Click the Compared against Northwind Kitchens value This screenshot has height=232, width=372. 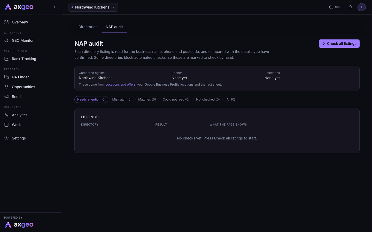96,78
